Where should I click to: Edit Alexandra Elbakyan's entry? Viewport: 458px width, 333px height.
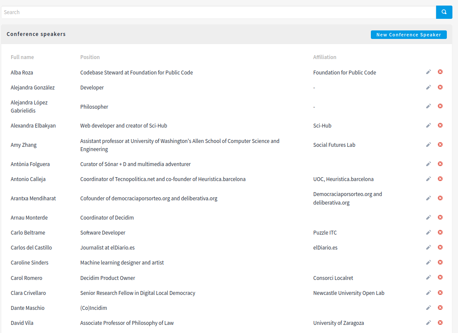[428, 125]
